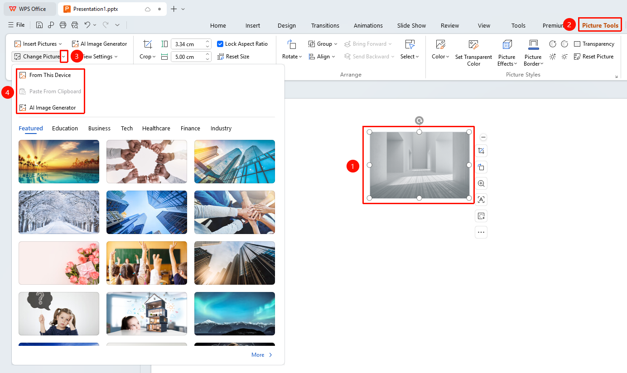Click the text extraction icon beside the picture
The width and height of the screenshot is (627, 373).
[x=481, y=200]
